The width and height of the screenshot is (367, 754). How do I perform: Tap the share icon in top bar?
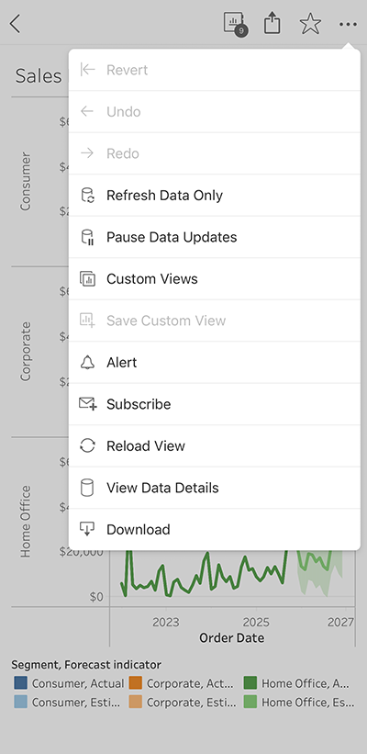pos(272,23)
